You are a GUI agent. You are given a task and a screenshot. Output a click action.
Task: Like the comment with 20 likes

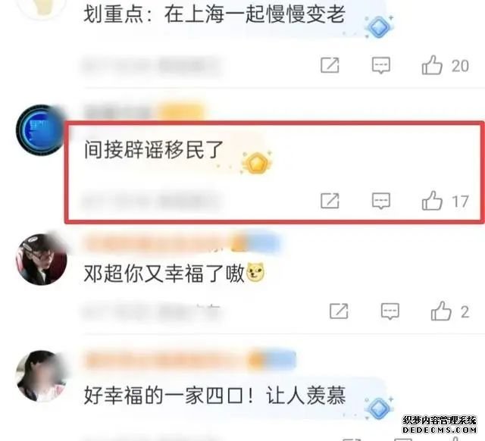(432, 65)
